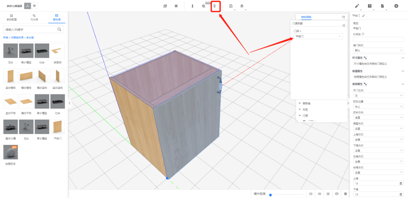Switch to 2D view mode
This screenshot has height=198, width=407.
tap(311, 194)
